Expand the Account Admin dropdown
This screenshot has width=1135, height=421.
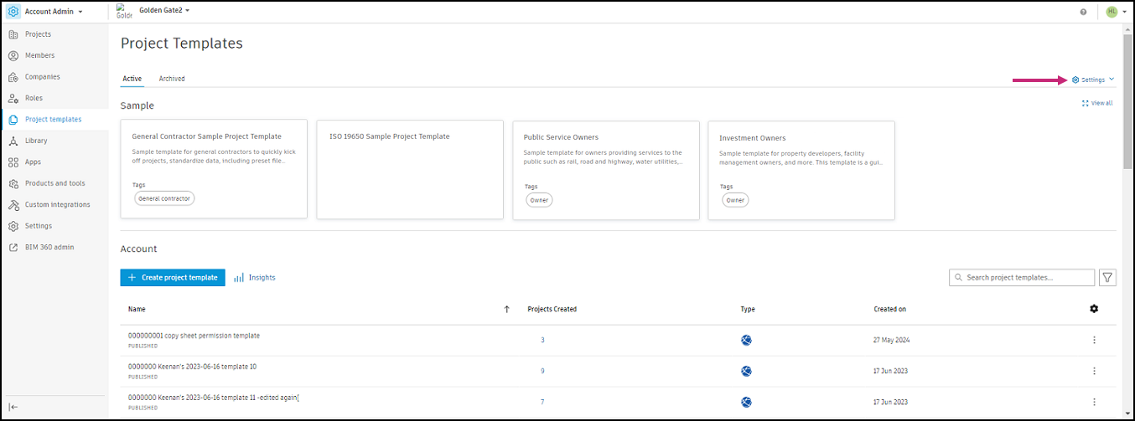pos(54,12)
